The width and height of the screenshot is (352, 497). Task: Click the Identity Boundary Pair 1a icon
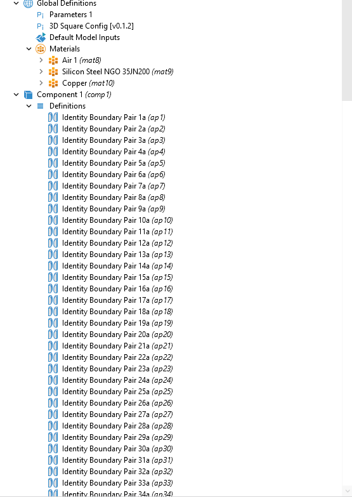(x=53, y=117)
